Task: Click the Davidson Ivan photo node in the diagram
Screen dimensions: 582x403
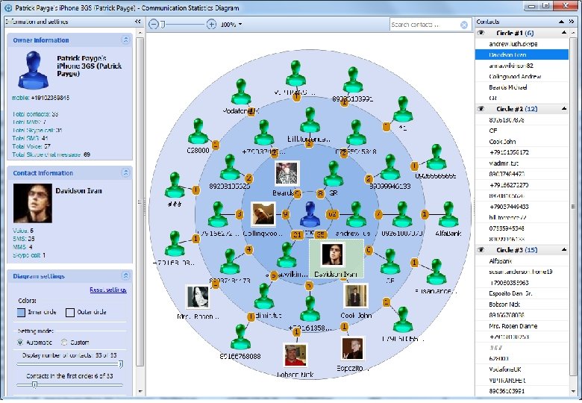Action: click(332, 254)
